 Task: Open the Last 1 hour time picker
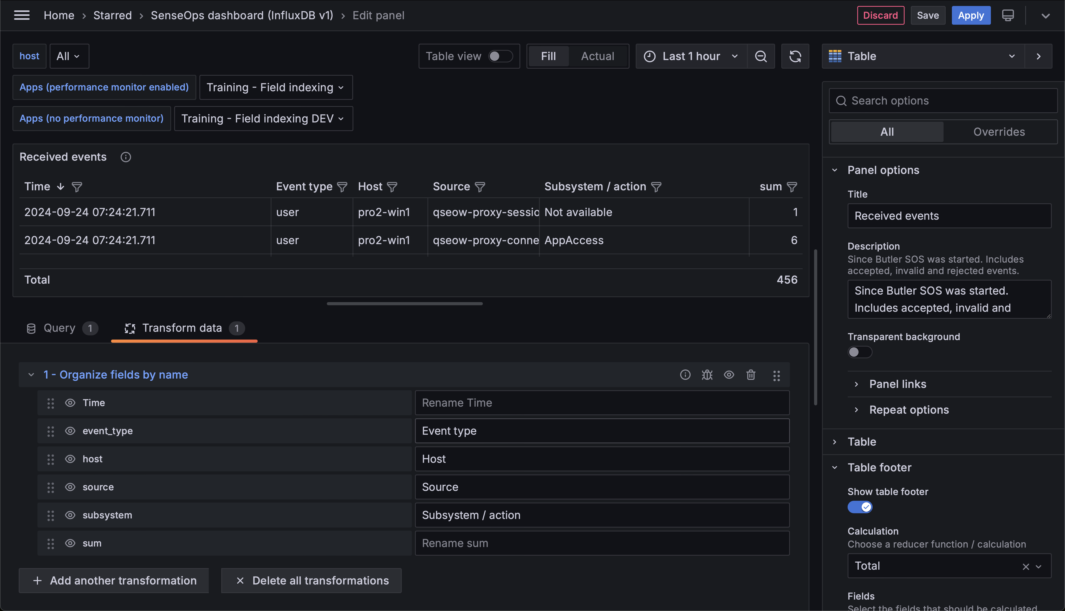pyautogui.click(x=691, y=56)
